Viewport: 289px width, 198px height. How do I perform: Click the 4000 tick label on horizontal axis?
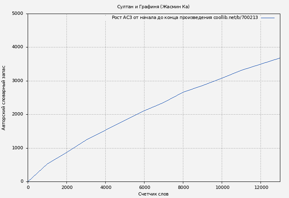coord(105,187)
